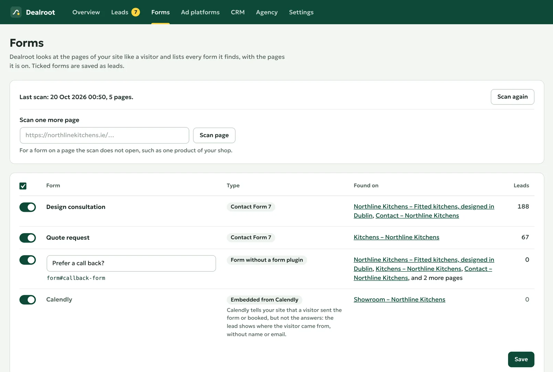Open the Fitted kitchens link in the callback form row
This screenshot has width=553, height=372.
pyautogui.click(x=424, y=260)
